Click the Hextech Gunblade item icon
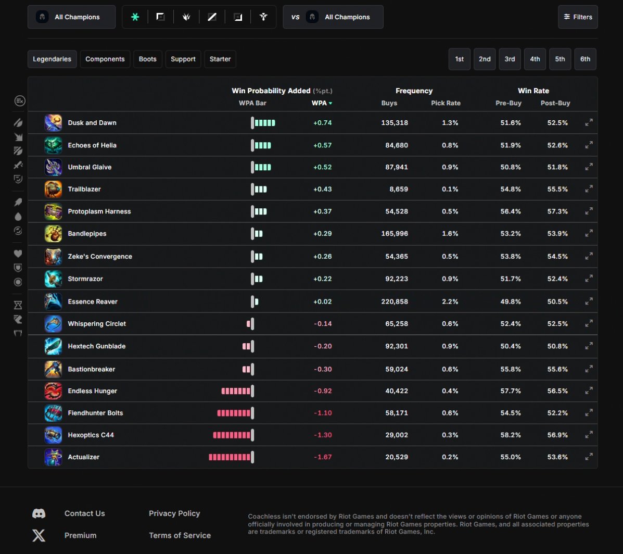The image size is (623, 554). click(x=53, y=346)
